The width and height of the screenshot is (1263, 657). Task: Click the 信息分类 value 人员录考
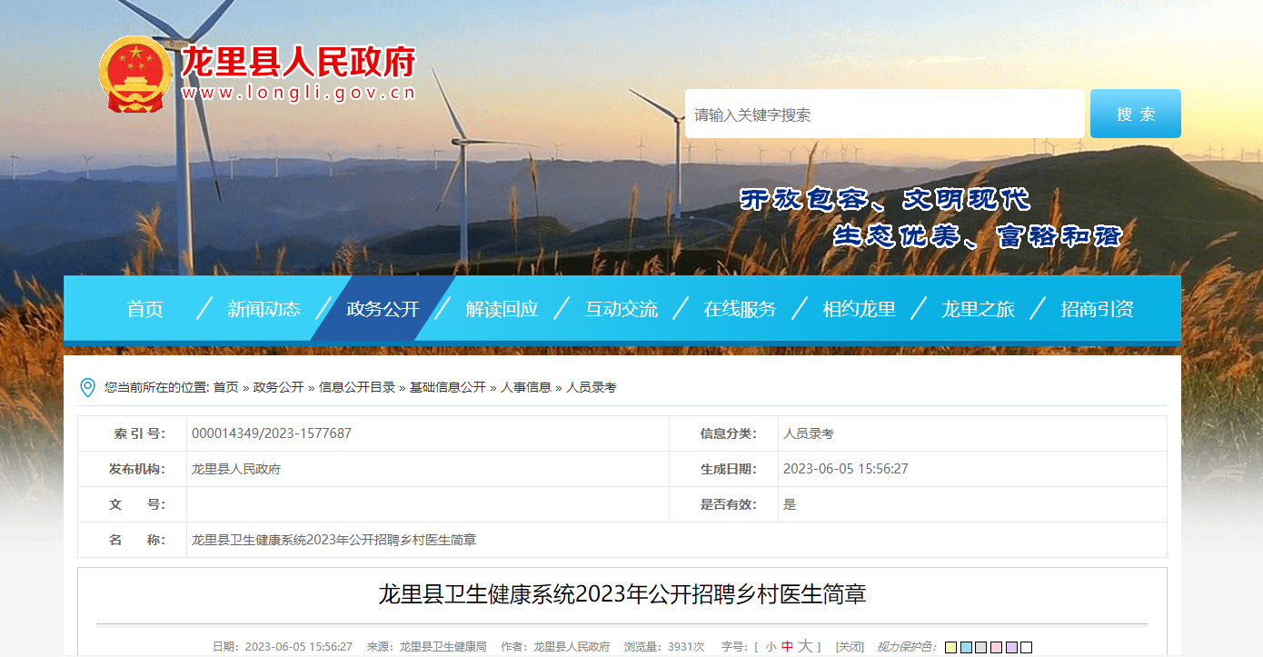809,433
